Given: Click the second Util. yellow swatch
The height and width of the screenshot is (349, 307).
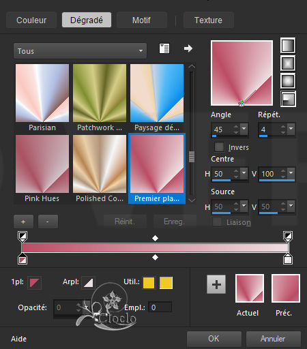Looking at the screenshot, I should [x=166, y=283].
